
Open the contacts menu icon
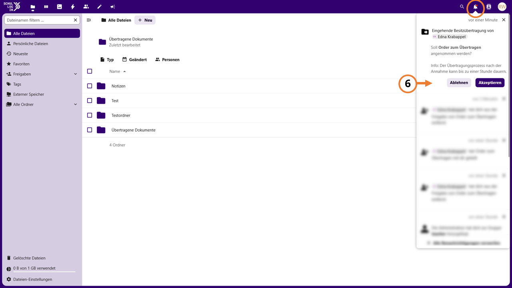click(489, 7)
